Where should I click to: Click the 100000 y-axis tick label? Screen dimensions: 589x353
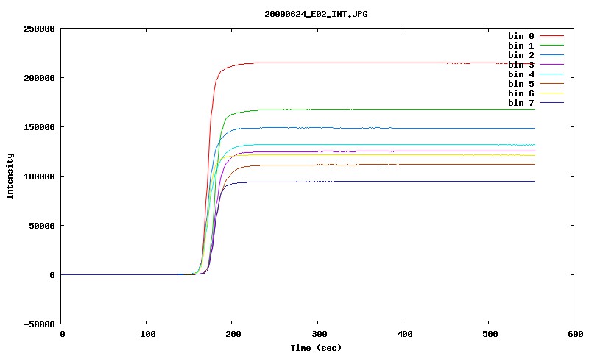(40, 176)
